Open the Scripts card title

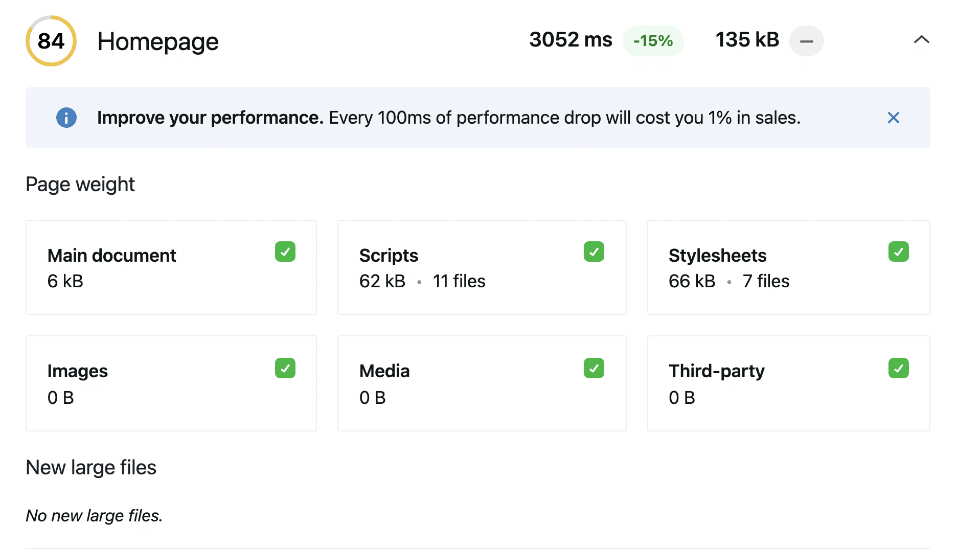tap(389, 256)
